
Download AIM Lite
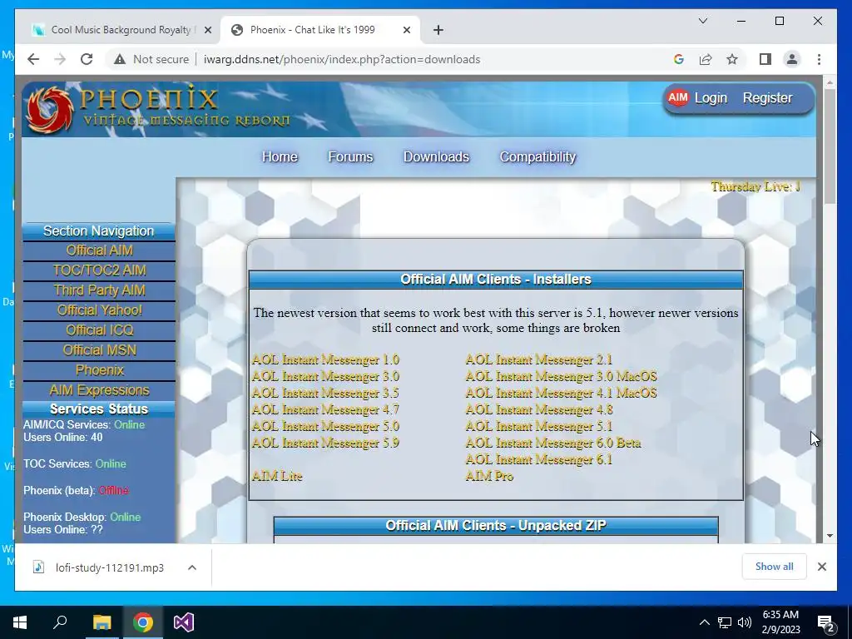pyautogui.click(x=277, y=477)
